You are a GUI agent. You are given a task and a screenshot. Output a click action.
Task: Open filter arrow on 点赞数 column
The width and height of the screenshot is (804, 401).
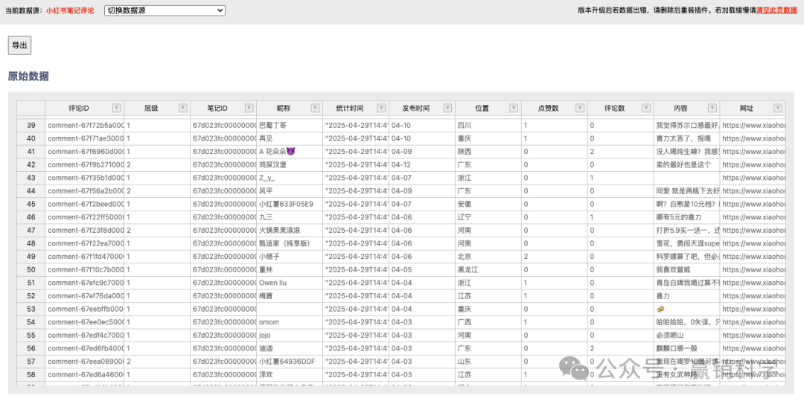tap(579, 108)
